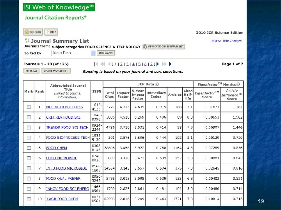
Task: Open the Help button
Action: [51, 32]
